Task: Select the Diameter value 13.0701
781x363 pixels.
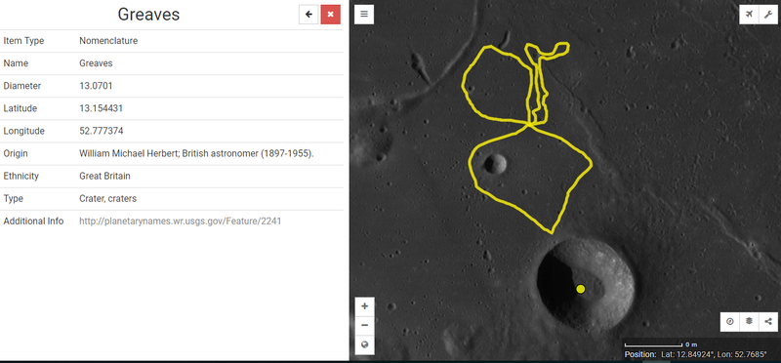Action: click(x=96, y=86)
